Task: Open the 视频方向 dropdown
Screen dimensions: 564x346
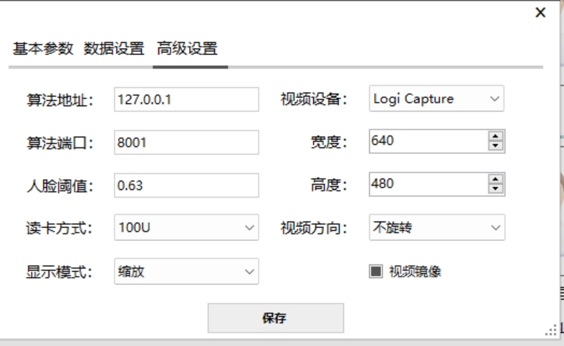Action: pyautogui.click(x=436, y=228)
